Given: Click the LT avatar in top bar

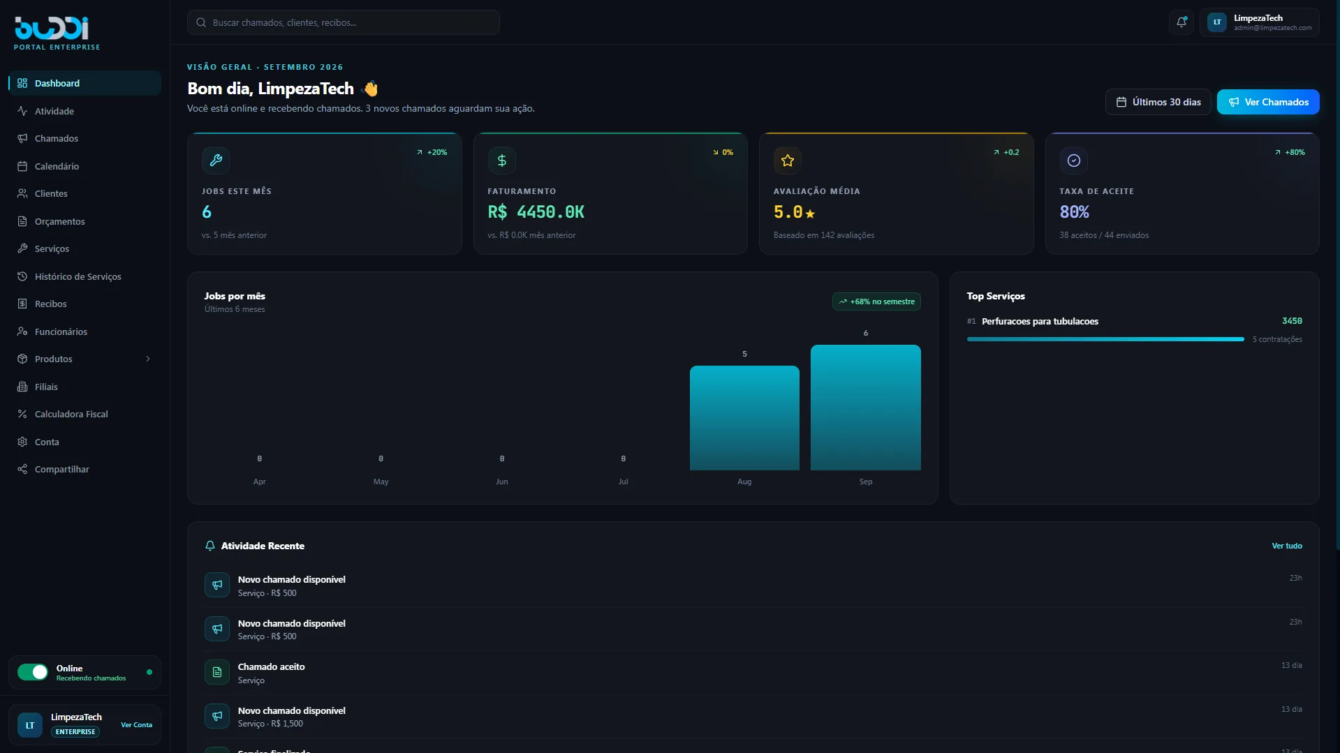Looking at the screenshot, I should tap(1217, 22).
